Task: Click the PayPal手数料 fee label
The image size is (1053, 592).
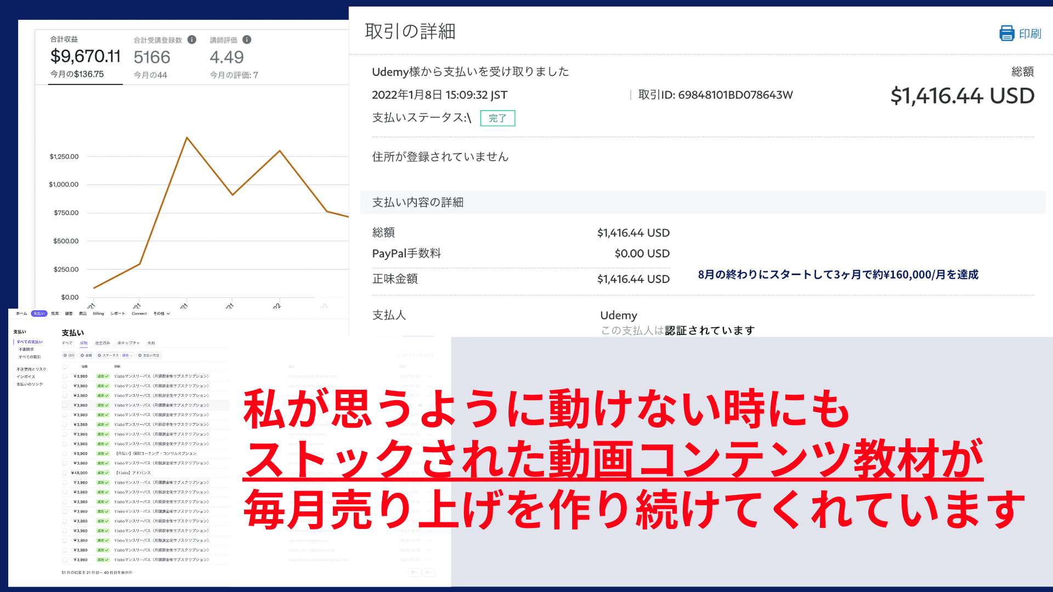Action: [406, 253]
